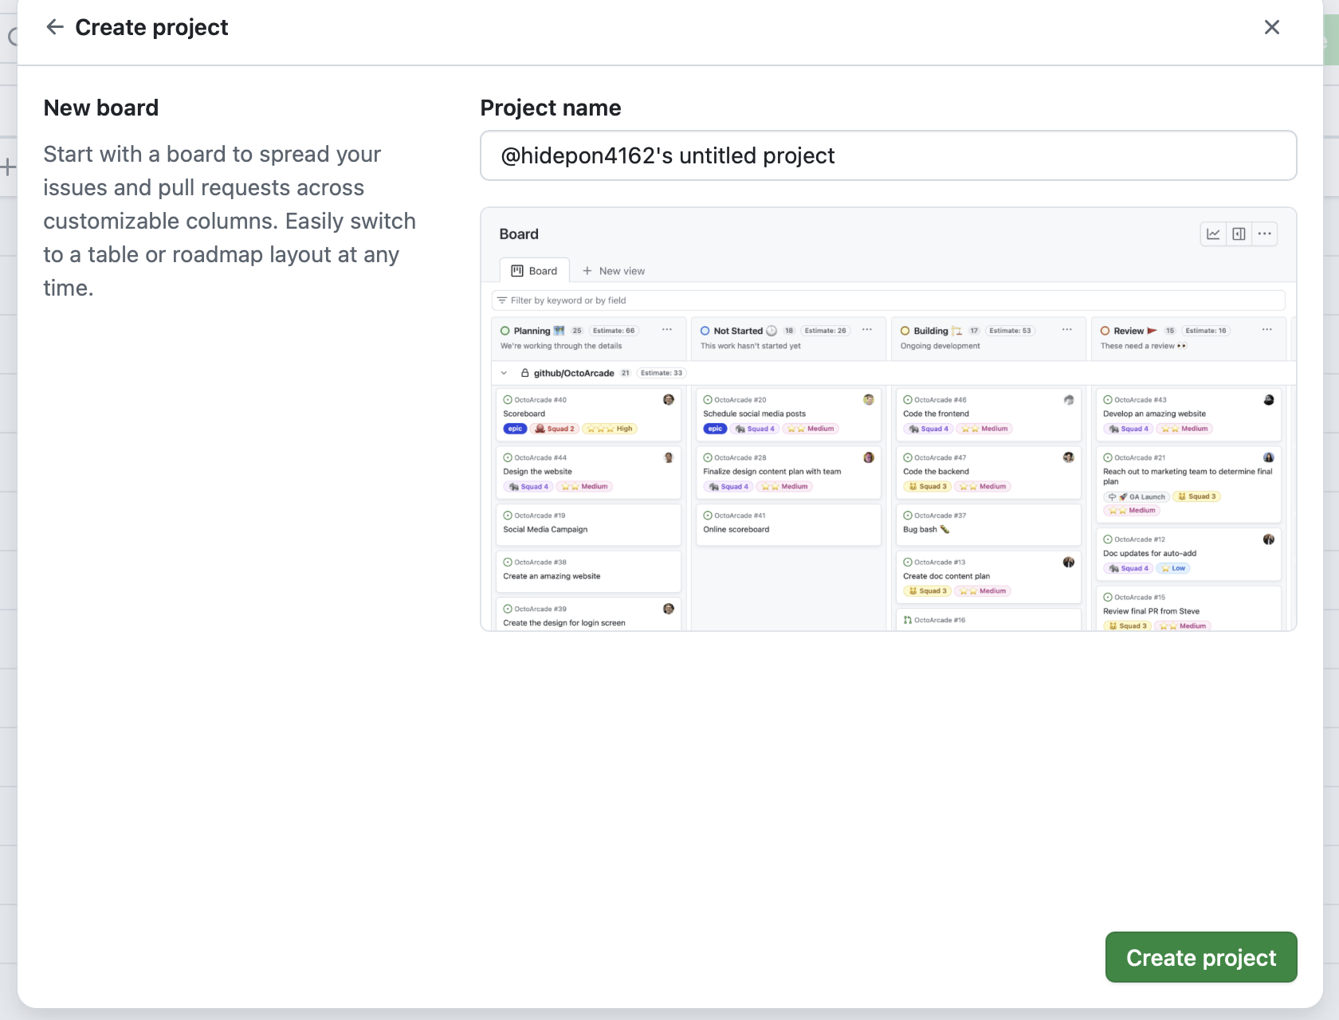Open the Not Started column options menu
Image resolution: width=1339 pixels, height=1020 pixels.
[x=866, y=330]
